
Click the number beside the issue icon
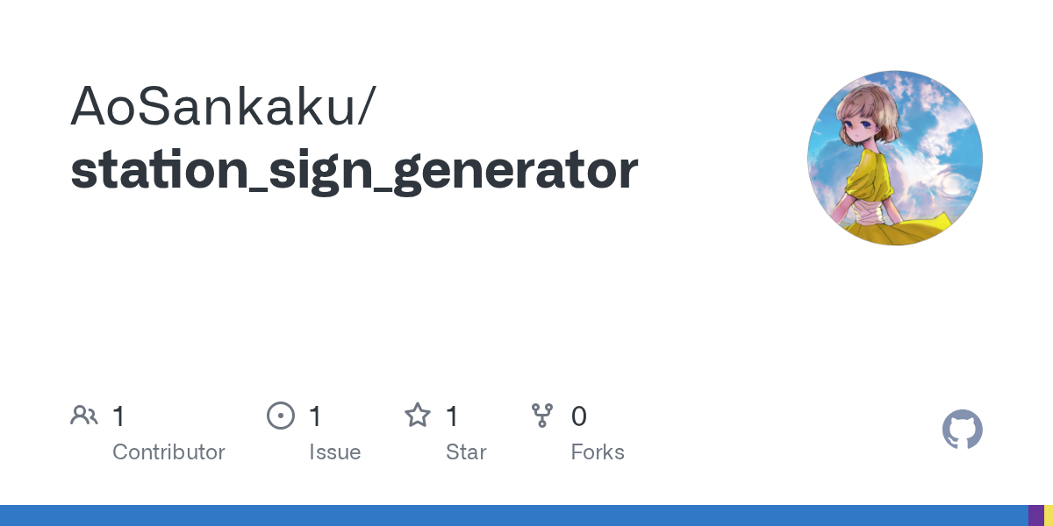coord(315,416)
